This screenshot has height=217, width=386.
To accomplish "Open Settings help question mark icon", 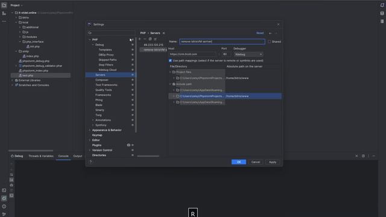I will pyautogui.click(x=90, y=162).
